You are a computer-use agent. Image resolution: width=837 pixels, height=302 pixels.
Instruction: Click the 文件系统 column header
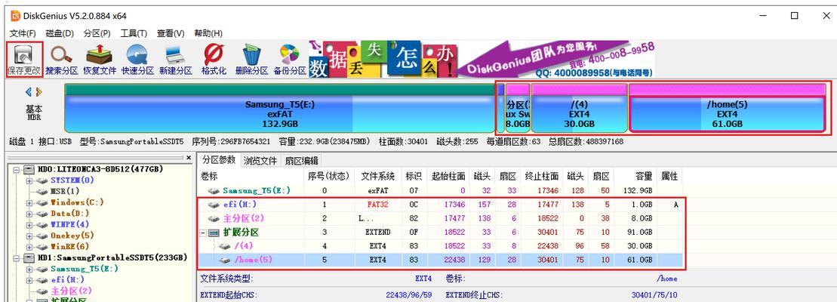pos(378,176)
